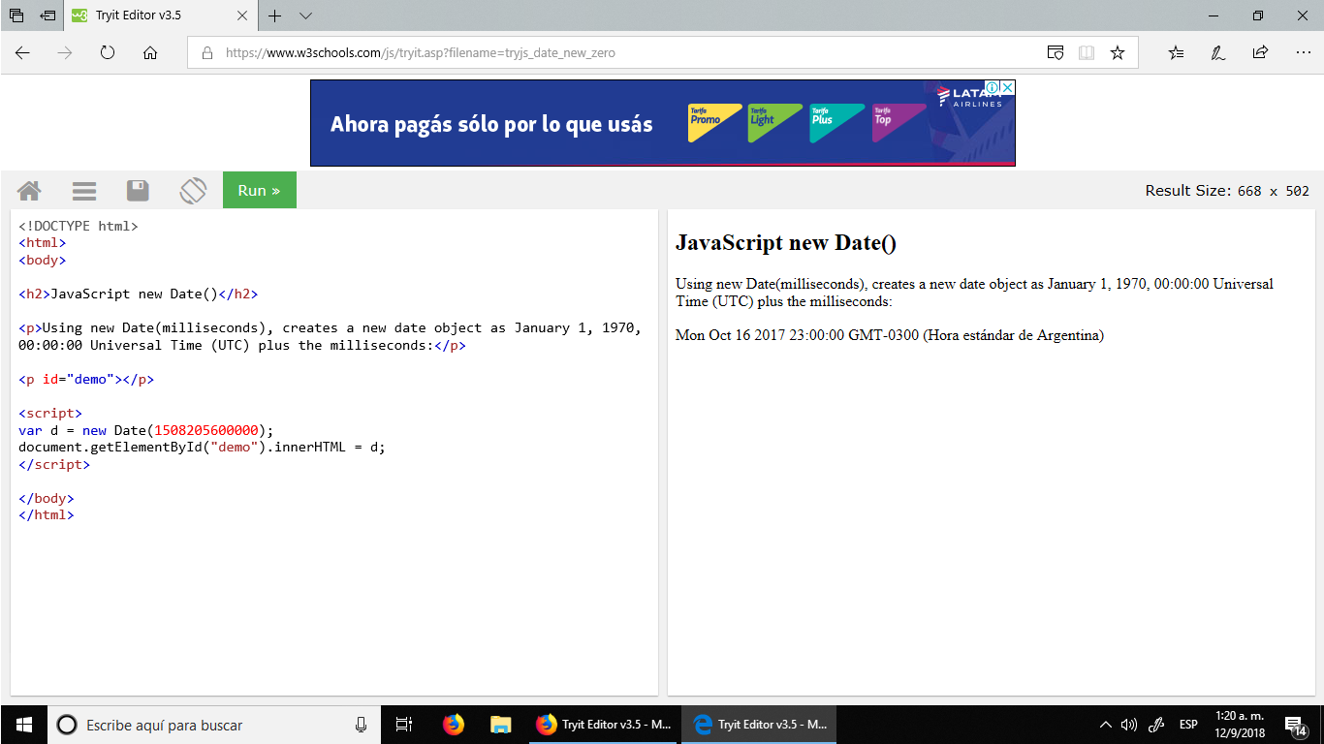Open the Tryit Editor hamburger menu
This screenshot has height=744, width=1324.
(x=84, y=191)
